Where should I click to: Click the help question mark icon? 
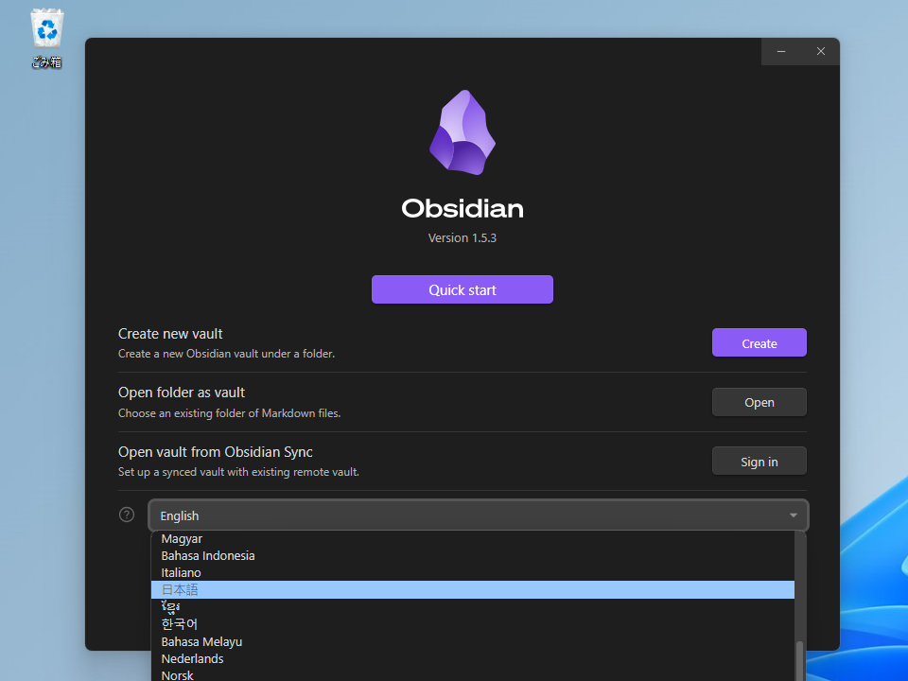click(126, 514)
